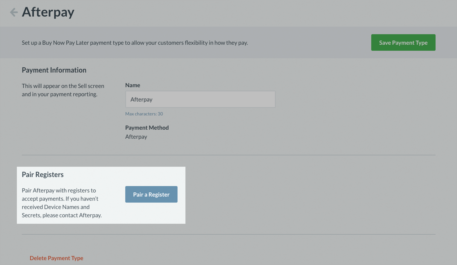Click the 'Pair Afterpay with registers' description
This screenshot has height=265, width=457.
[x=62, y=203]
